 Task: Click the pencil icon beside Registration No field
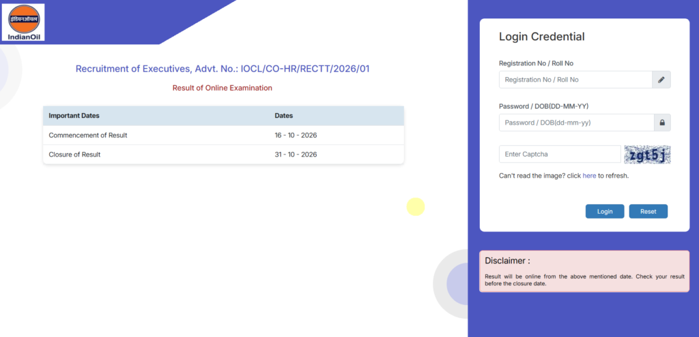[661, 80]
